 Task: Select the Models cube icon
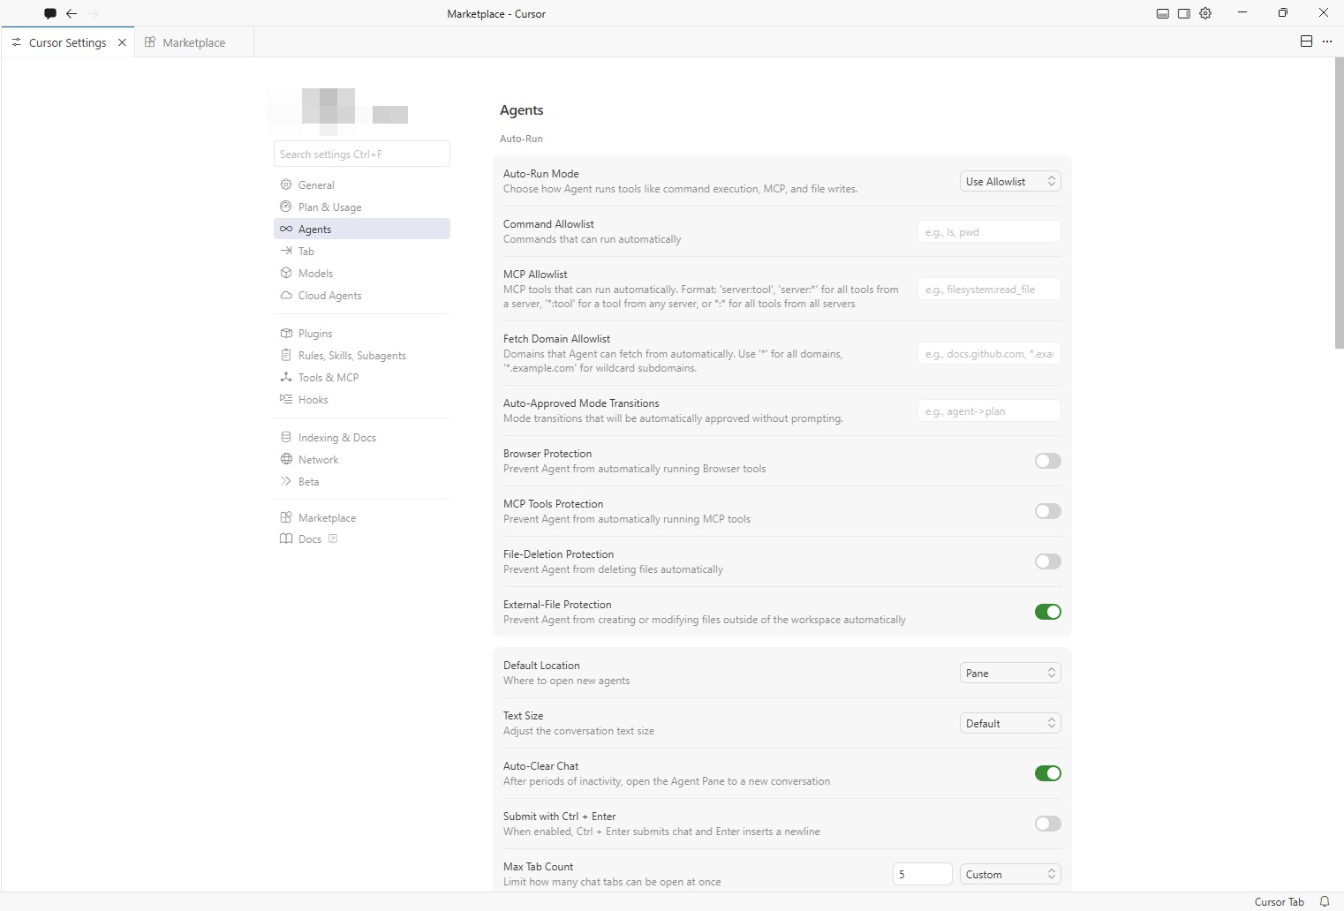(286, 273)
